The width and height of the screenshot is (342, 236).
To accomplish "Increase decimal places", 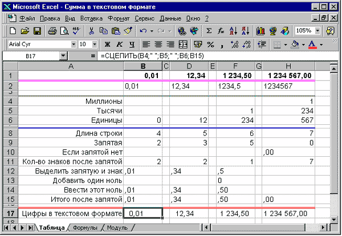I will 235,44.
